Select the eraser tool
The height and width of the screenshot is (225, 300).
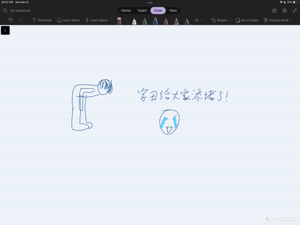point(119,21)
